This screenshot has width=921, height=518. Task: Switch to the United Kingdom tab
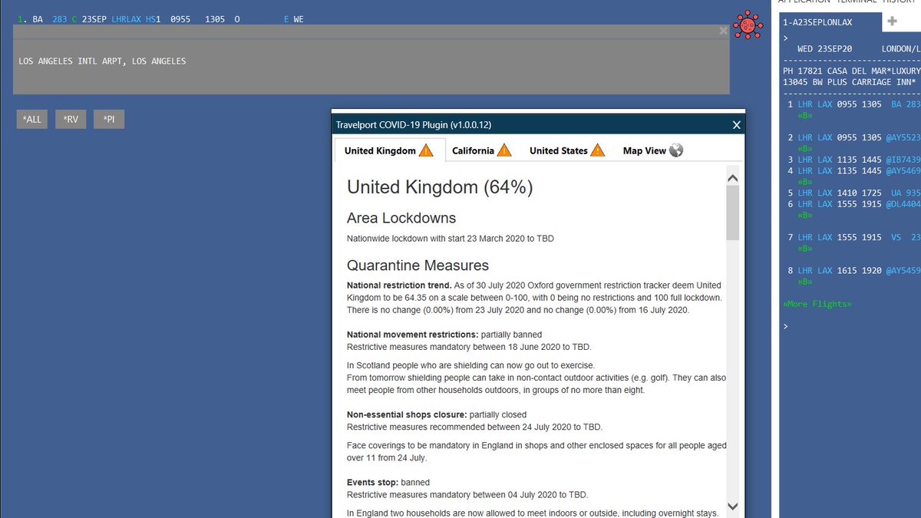pyautogui.click(x=389, y=150)
